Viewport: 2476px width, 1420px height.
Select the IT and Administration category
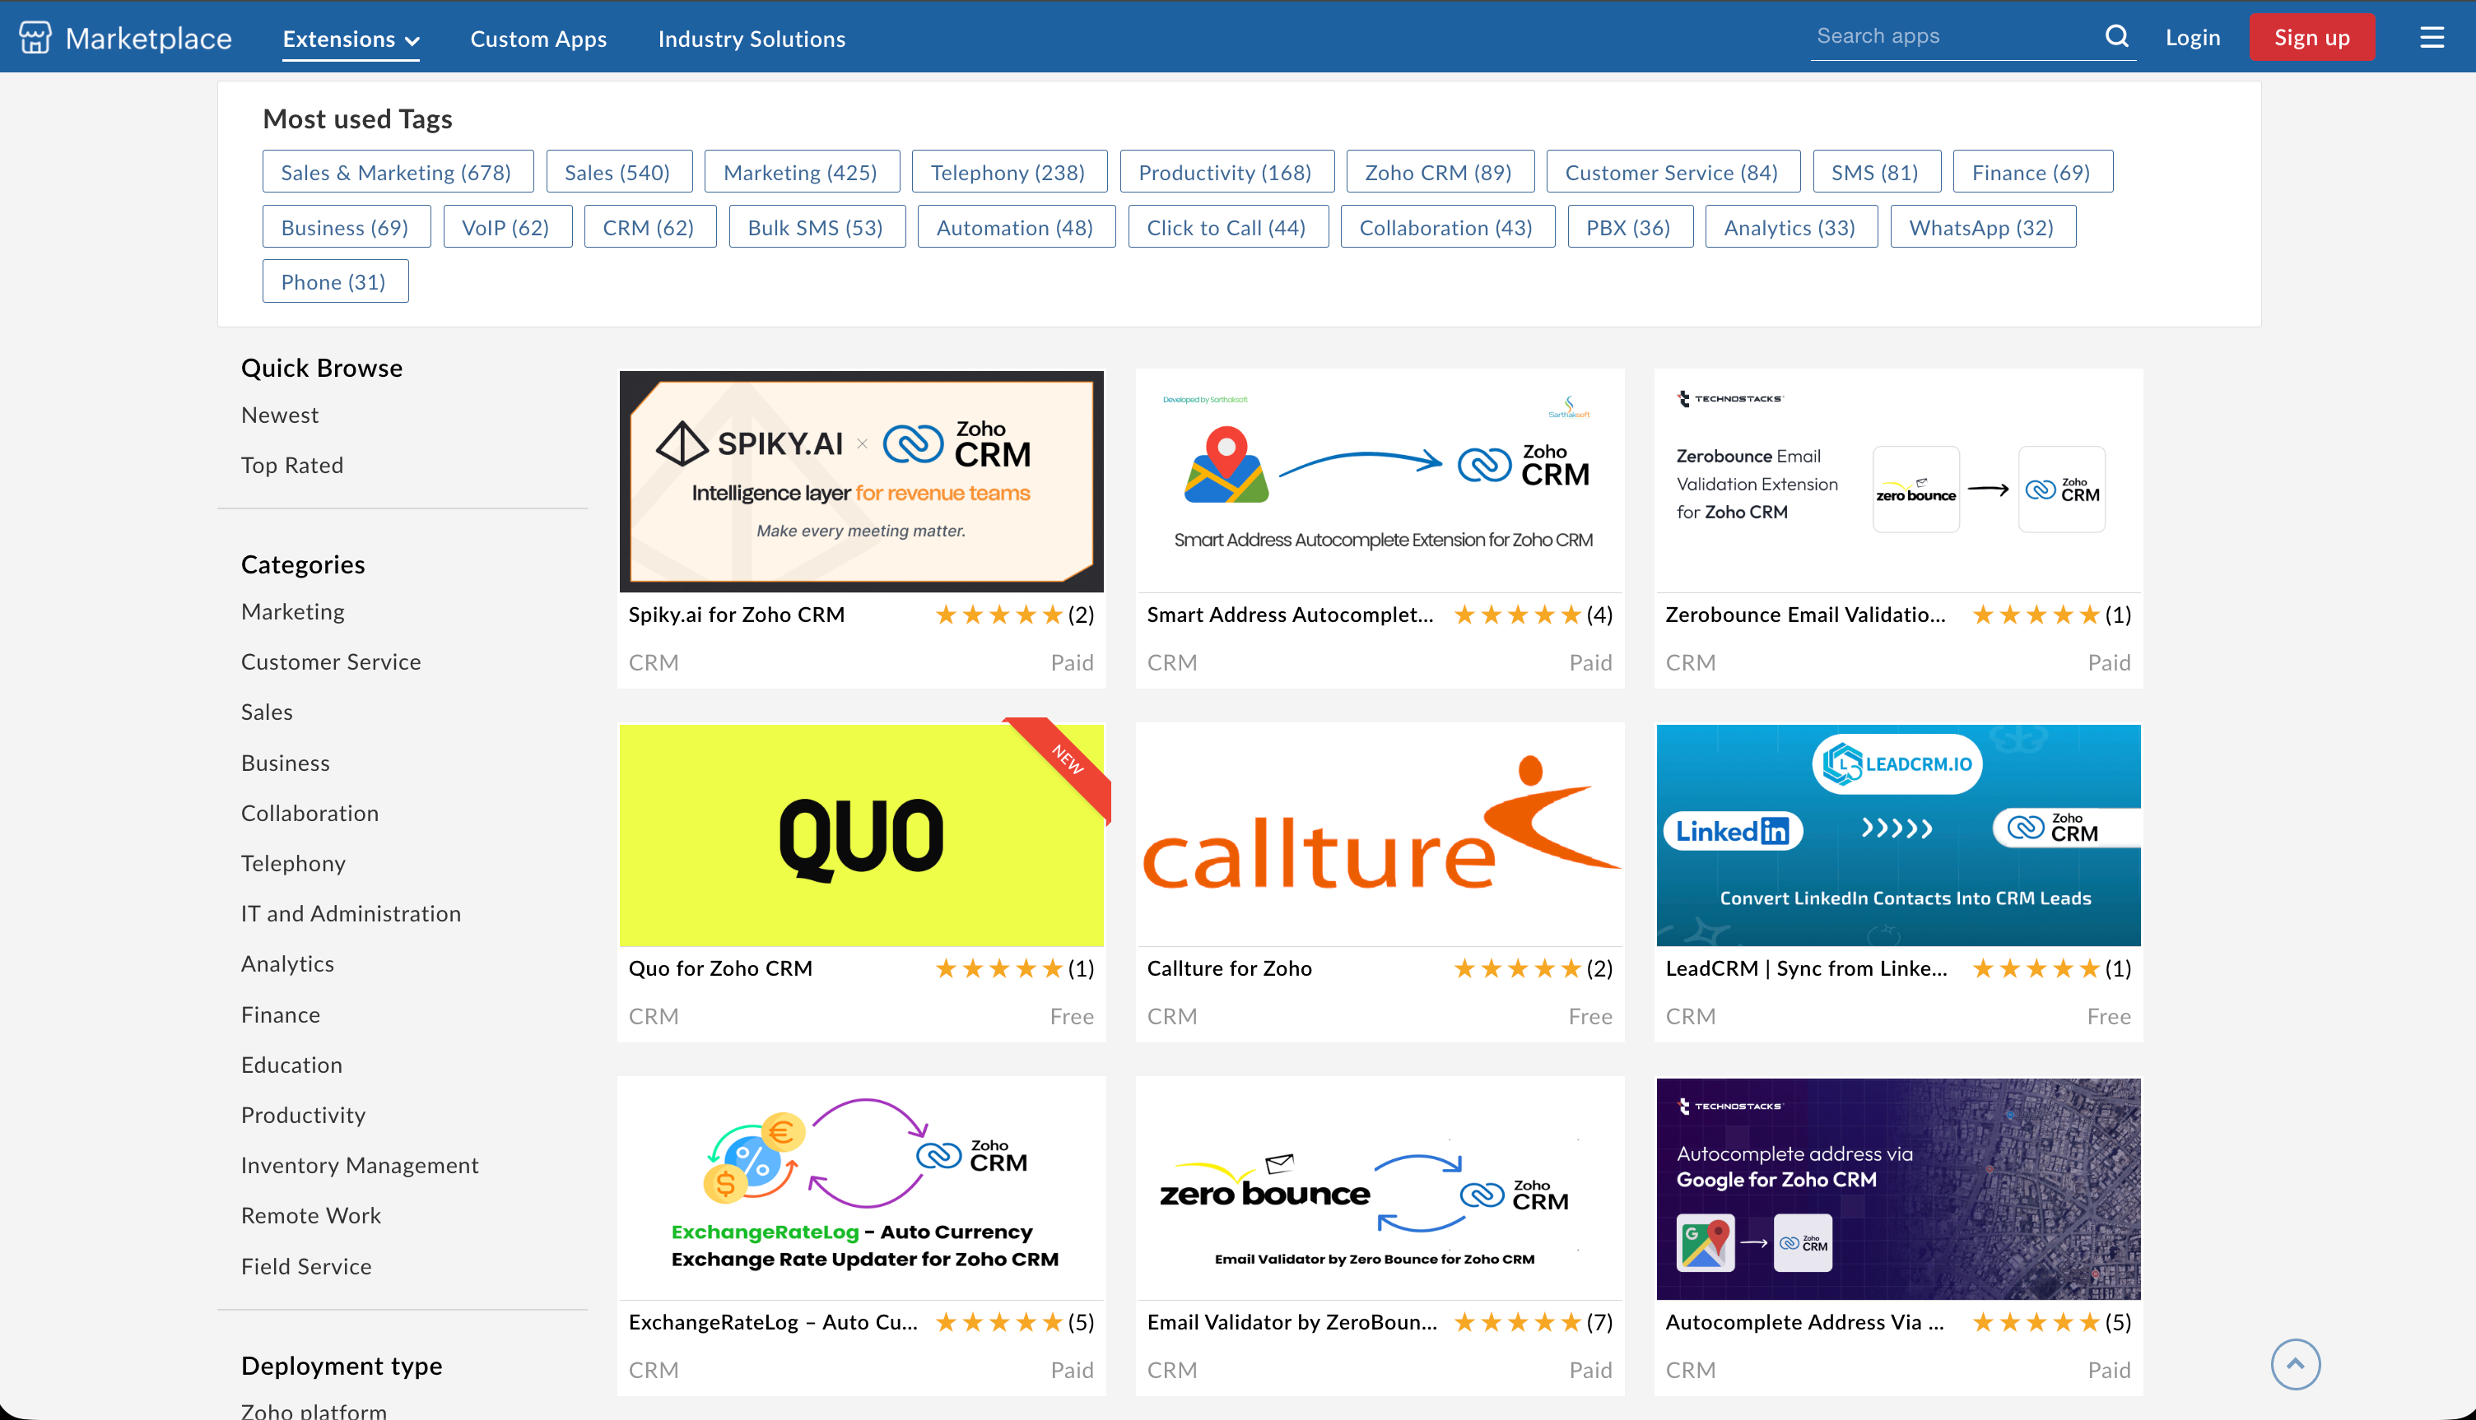(x=351, y=914)
